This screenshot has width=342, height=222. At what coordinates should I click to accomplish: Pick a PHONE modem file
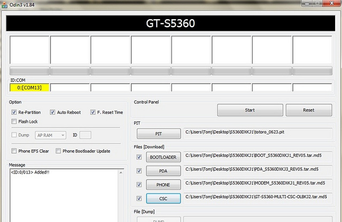tap(164, 185)
